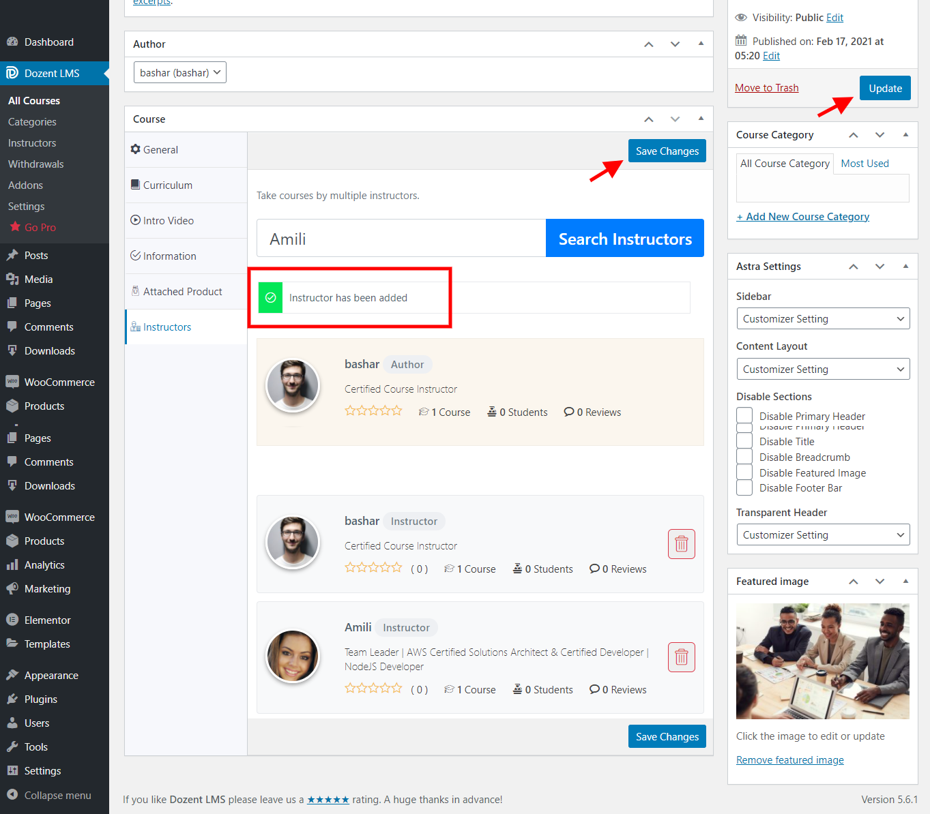Viewport: 930px width, 814px height.
Task: Click the Media icon in sidebar
Action: (x=12, y=280)
